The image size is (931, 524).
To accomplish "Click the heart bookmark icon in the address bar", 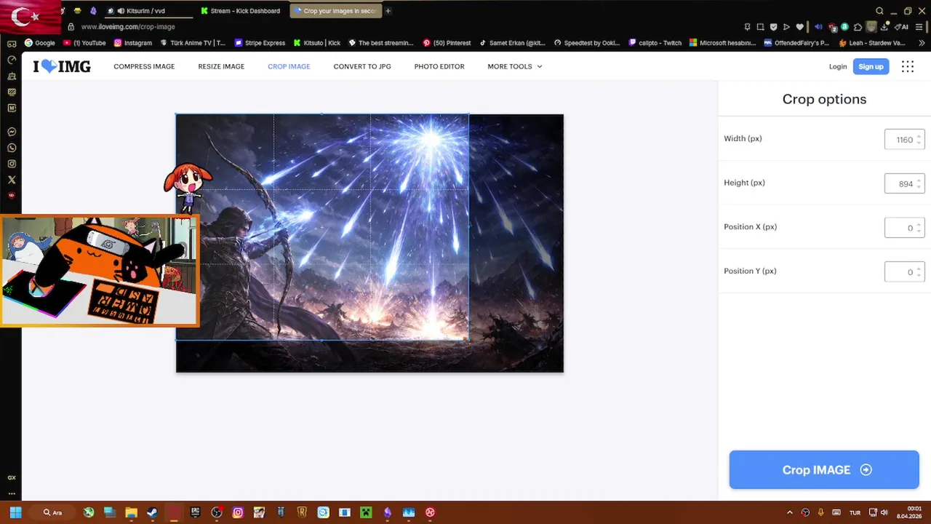I will click(x=799, y=27).
